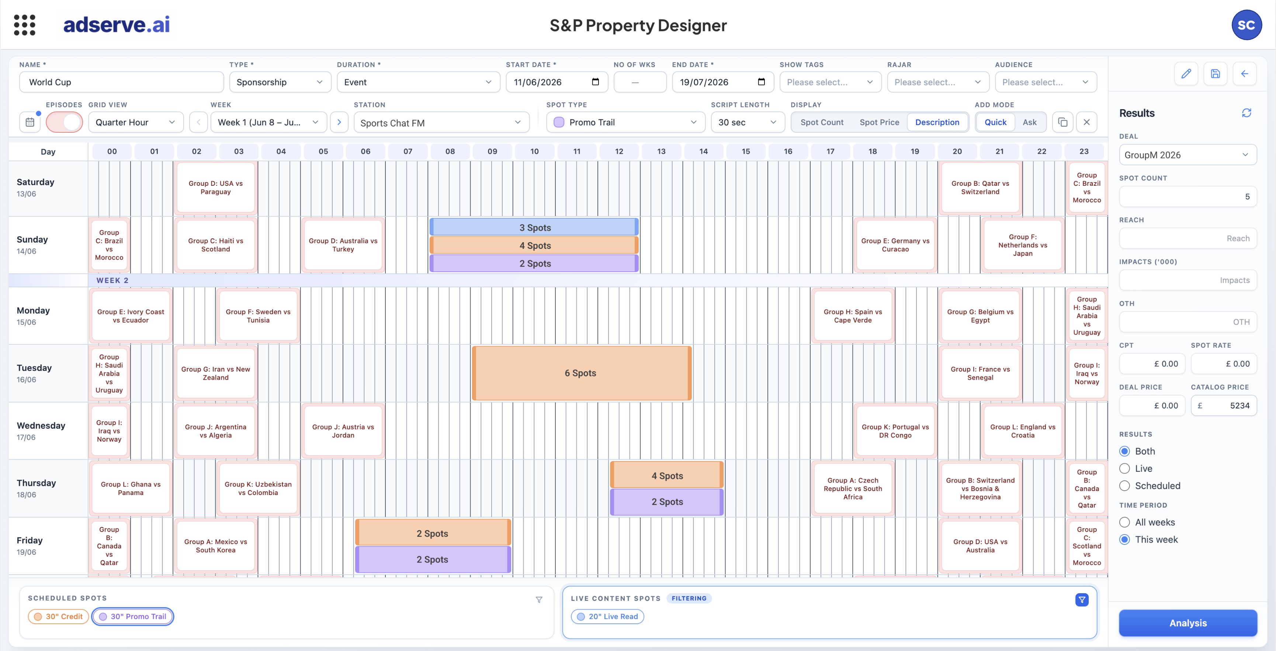Select the Scheduled results radio
This screenshot has height=651, width=1276.
1124,485
